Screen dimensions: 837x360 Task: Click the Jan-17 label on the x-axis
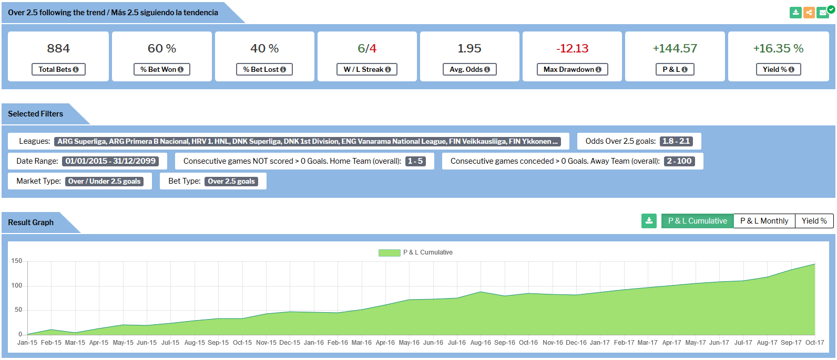pyautogui.click(x=600, y=343)
